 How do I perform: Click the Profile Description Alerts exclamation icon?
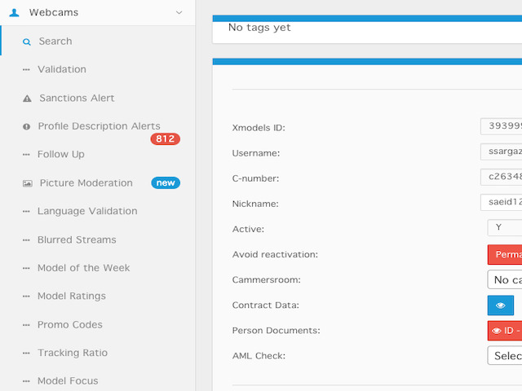[27, 127]
